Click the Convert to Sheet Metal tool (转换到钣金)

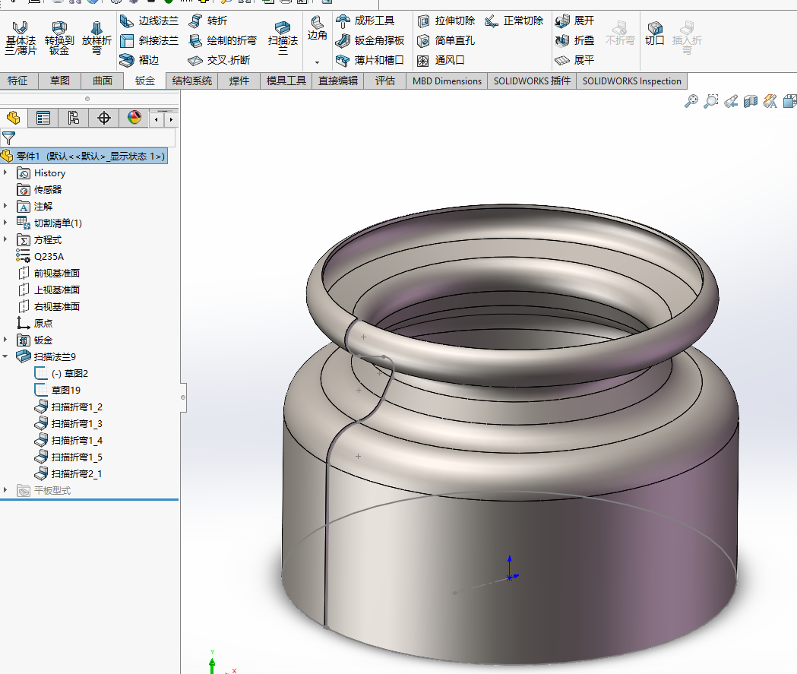pos(59,38)
